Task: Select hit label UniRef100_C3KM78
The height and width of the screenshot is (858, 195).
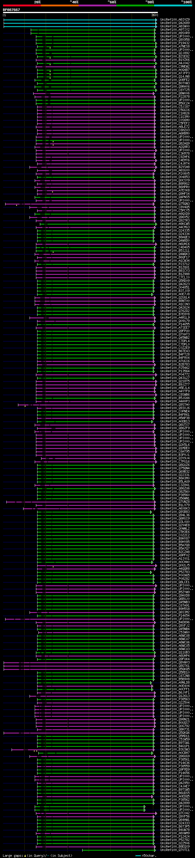Action: [x=175, y=153]
